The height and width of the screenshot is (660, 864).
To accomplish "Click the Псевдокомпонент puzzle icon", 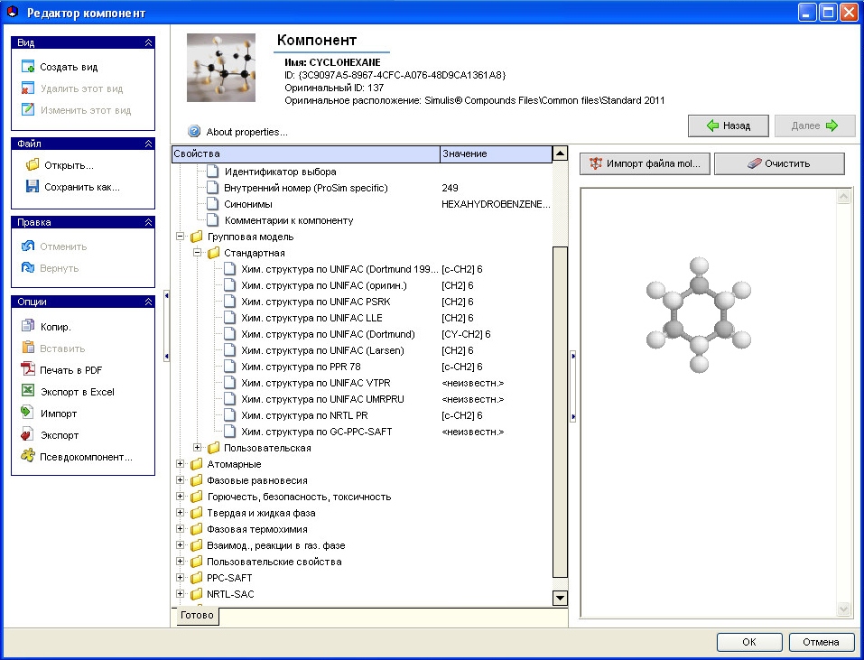I will [28, 456].
